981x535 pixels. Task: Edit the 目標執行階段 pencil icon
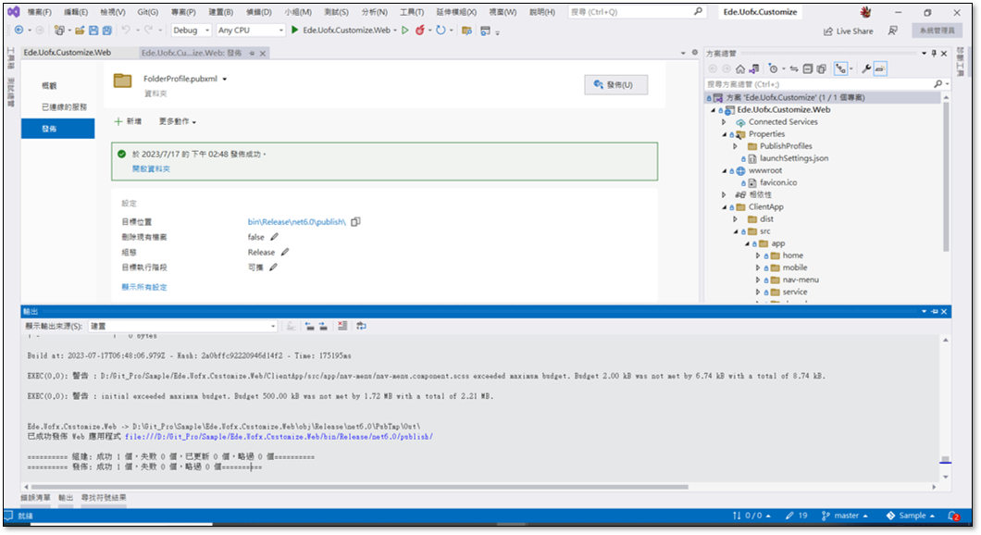[x=273, y=267]
